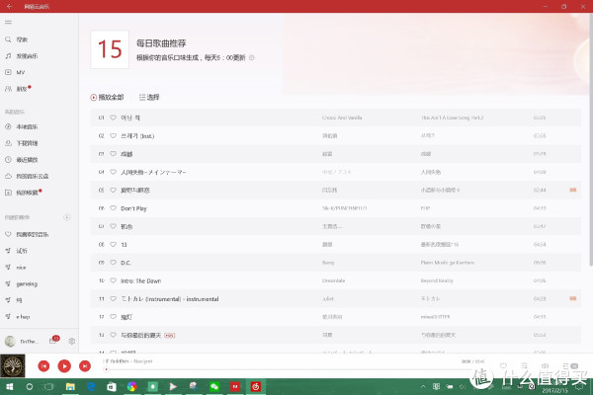Image resolution: width=593 pixels, height=395 pixels.
Task: Open Microsoft Edge from taskbar
Action: click(91, 387)
